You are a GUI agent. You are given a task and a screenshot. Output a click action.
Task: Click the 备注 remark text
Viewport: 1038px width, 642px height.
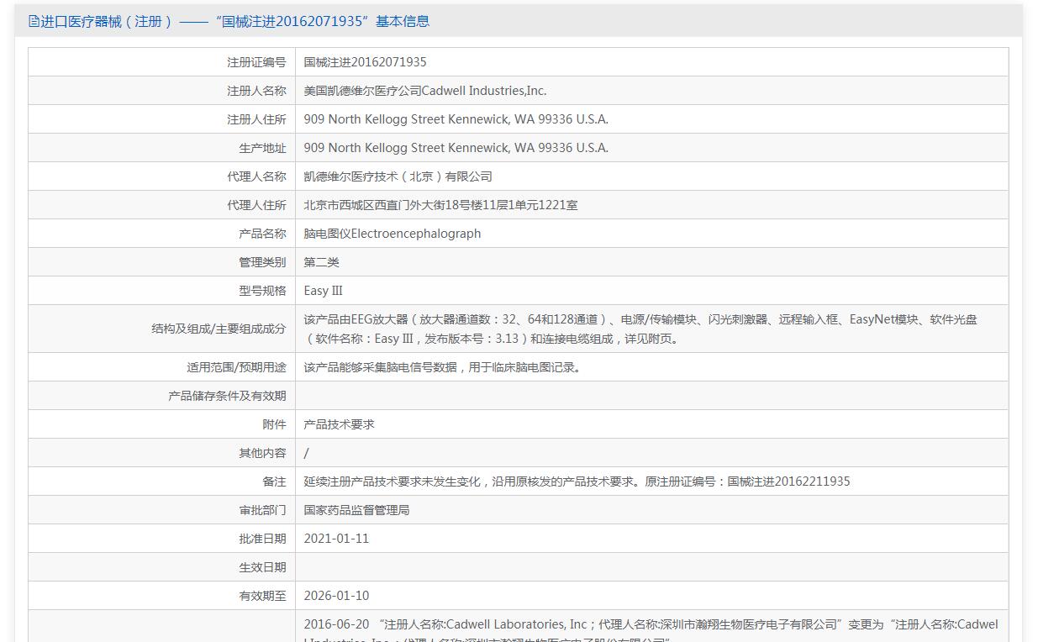tap(577, 481)
